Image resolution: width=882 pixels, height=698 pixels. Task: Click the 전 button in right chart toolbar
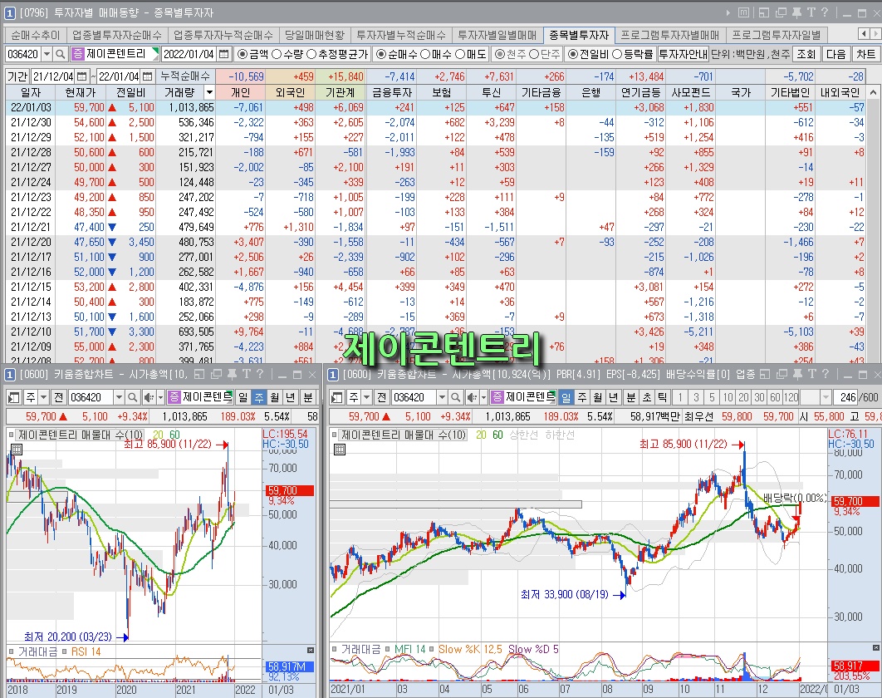[x=382, y=397]
